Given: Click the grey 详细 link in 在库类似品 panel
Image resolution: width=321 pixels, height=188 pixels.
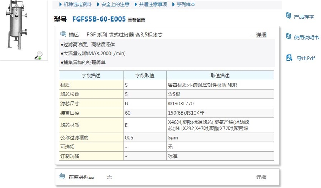Looking at the screenshot, I should click(x=261, y=177).
